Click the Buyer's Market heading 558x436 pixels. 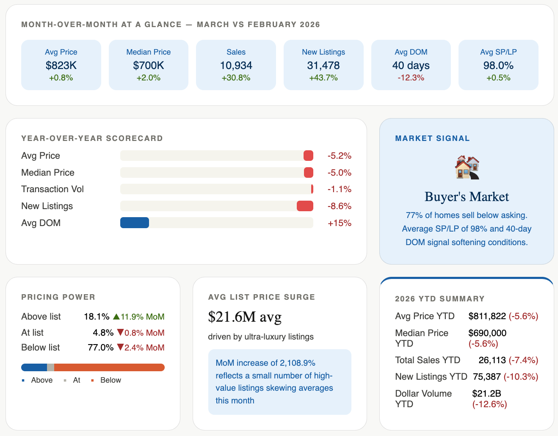click(467, 197)
